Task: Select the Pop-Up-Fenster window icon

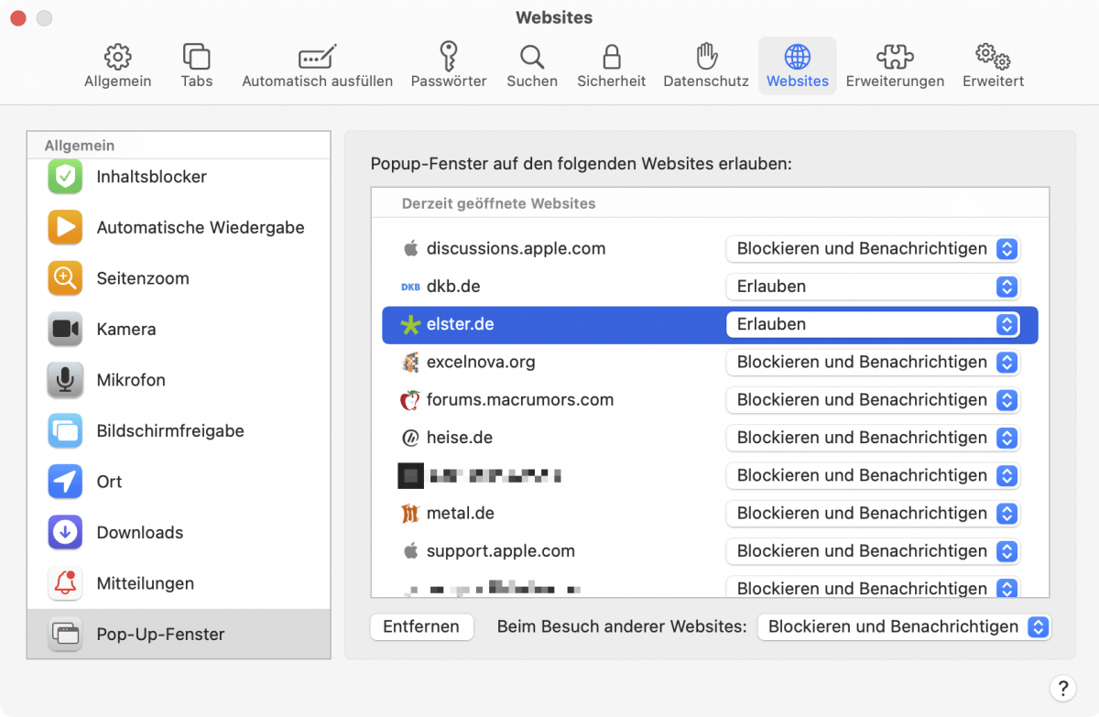Action: coord(65,635)
